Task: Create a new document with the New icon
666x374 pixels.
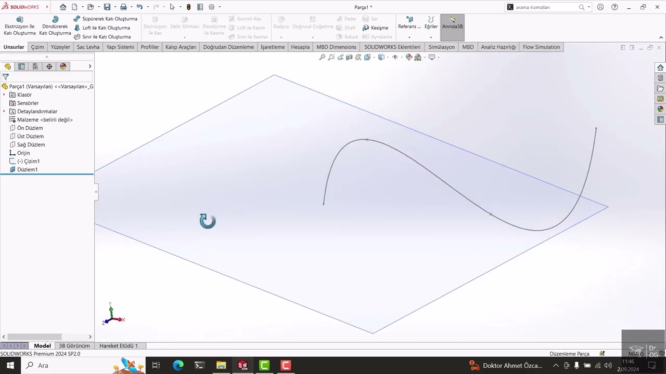Action: (x=74, y=7)
